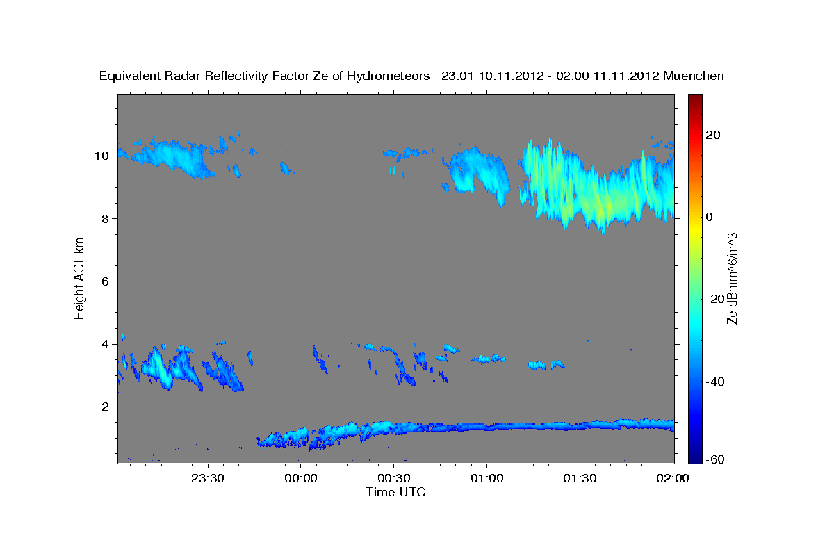Click the height tick label '10'

click(104, 156)
